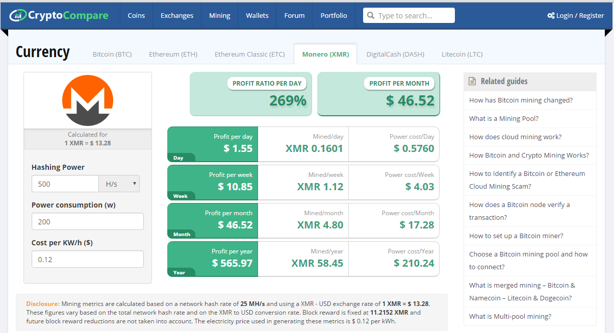This screenshot has height=333, width=614.
Task: Open 'What is Multi-pool mining?' guide
Action: coord(510,316)
